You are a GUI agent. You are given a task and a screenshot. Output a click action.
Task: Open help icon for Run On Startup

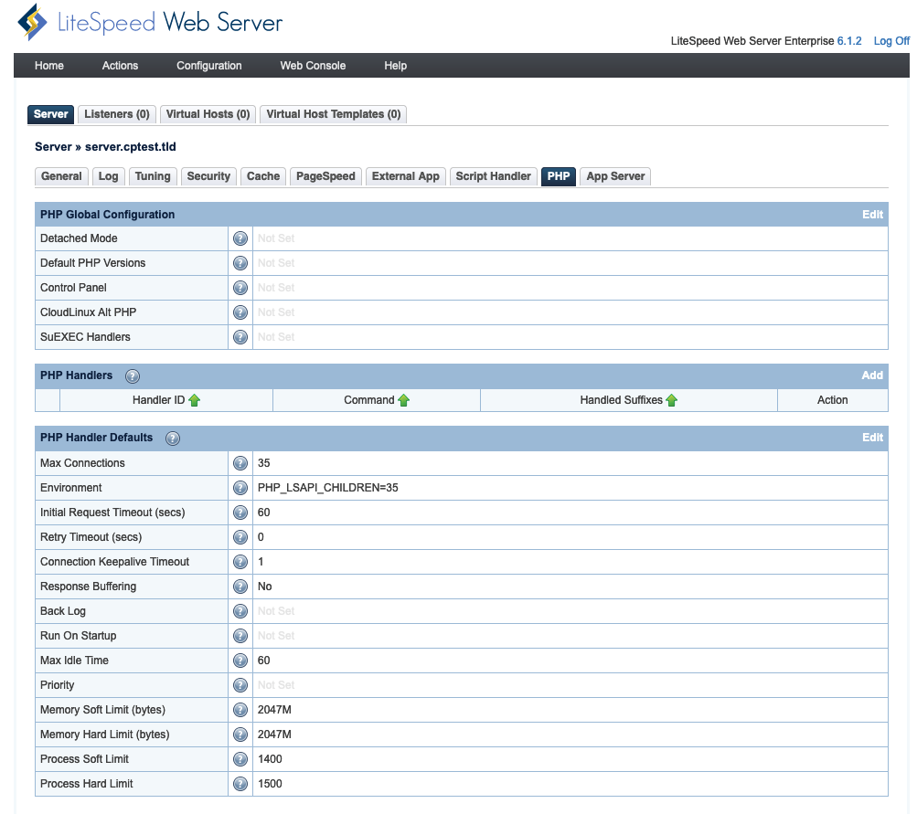(x=240, y=636)
